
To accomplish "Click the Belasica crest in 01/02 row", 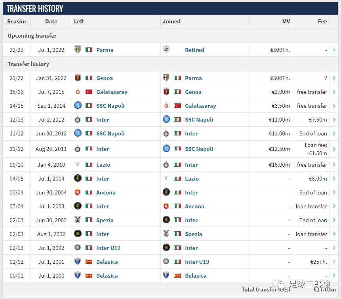I will point(78,262).
